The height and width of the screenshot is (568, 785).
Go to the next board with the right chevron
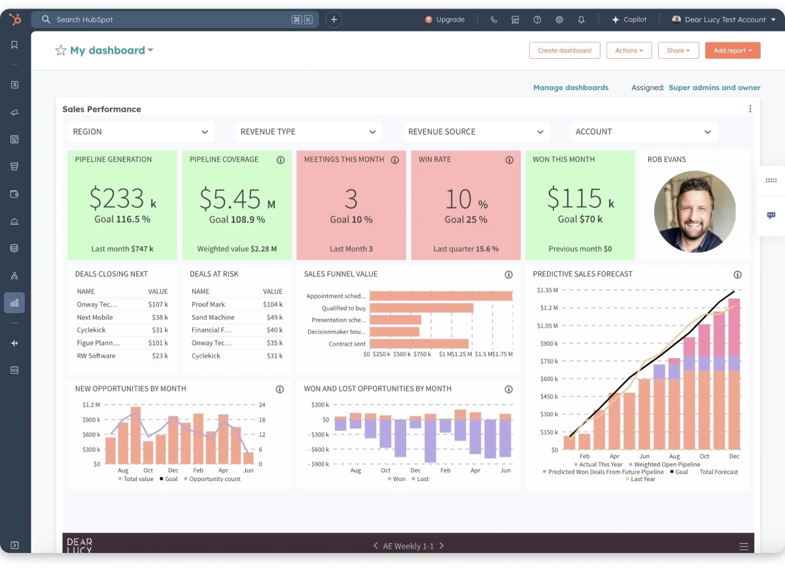pos(442,546)
